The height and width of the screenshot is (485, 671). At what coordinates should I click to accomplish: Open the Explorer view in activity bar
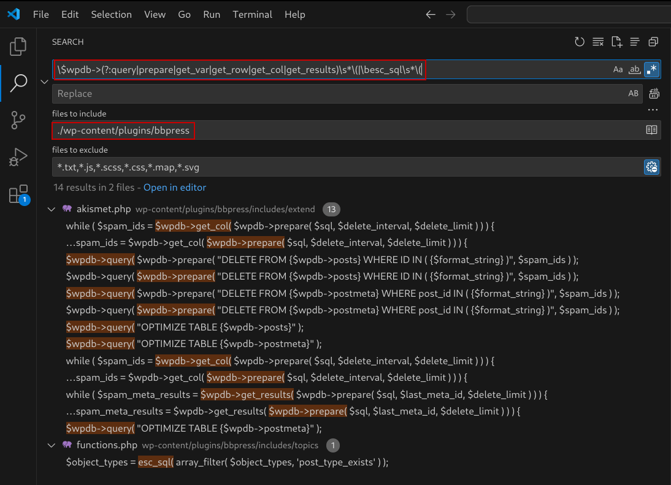pyautogui.click(x=18, y=46)
